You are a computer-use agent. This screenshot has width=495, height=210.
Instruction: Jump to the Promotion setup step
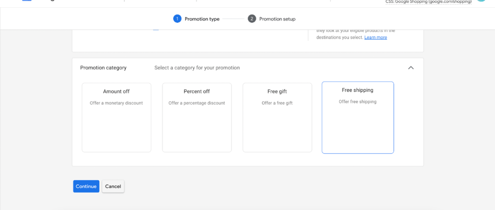pyautogui.click(x=277, y=19)
